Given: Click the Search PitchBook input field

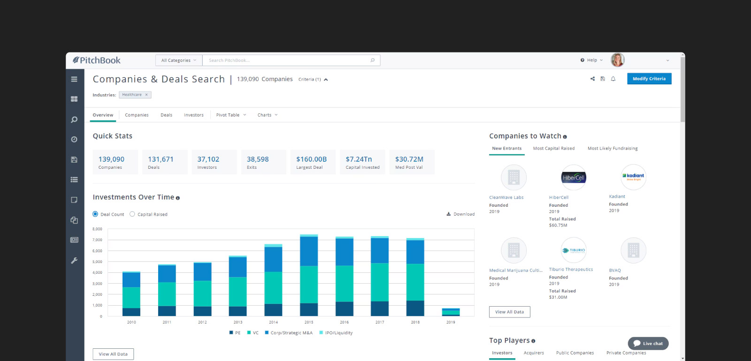Looking at the screenshot, I should 291,60.
